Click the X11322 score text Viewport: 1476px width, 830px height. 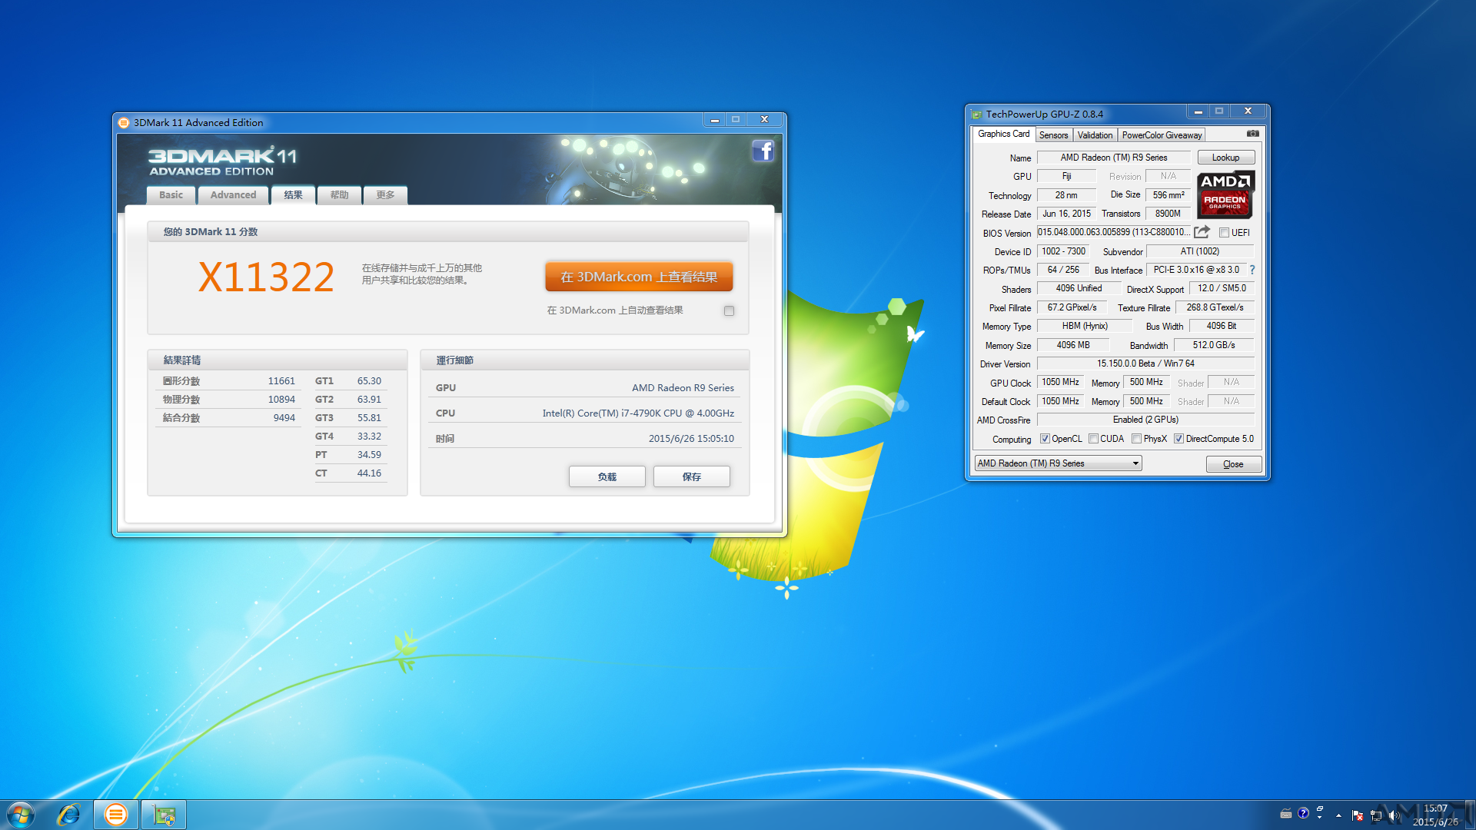pyautogui.click(x=266, y=277)
